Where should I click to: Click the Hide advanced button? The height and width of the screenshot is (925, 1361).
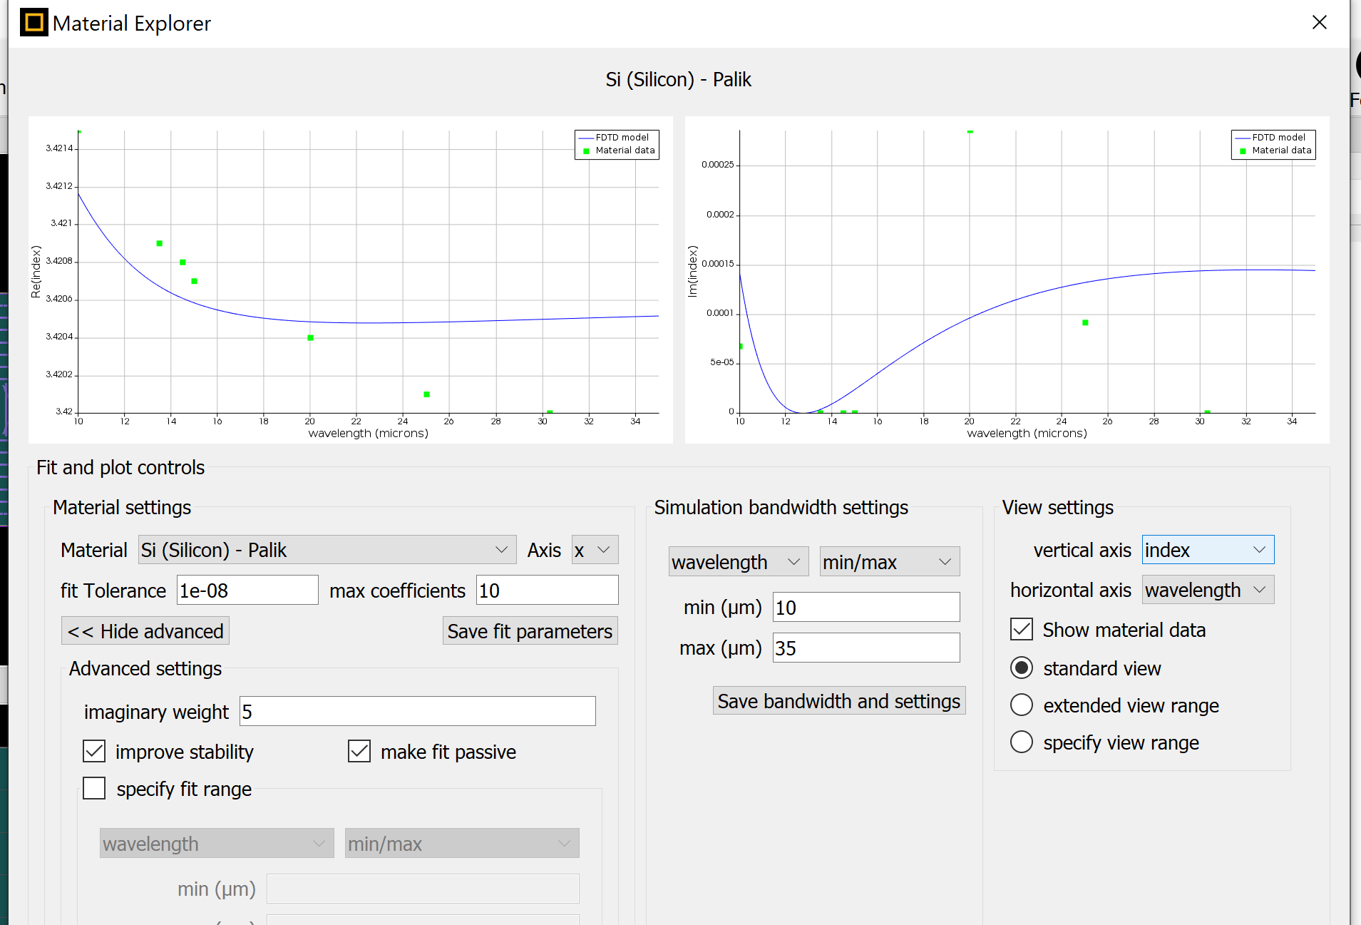click(x=145, y=631)
